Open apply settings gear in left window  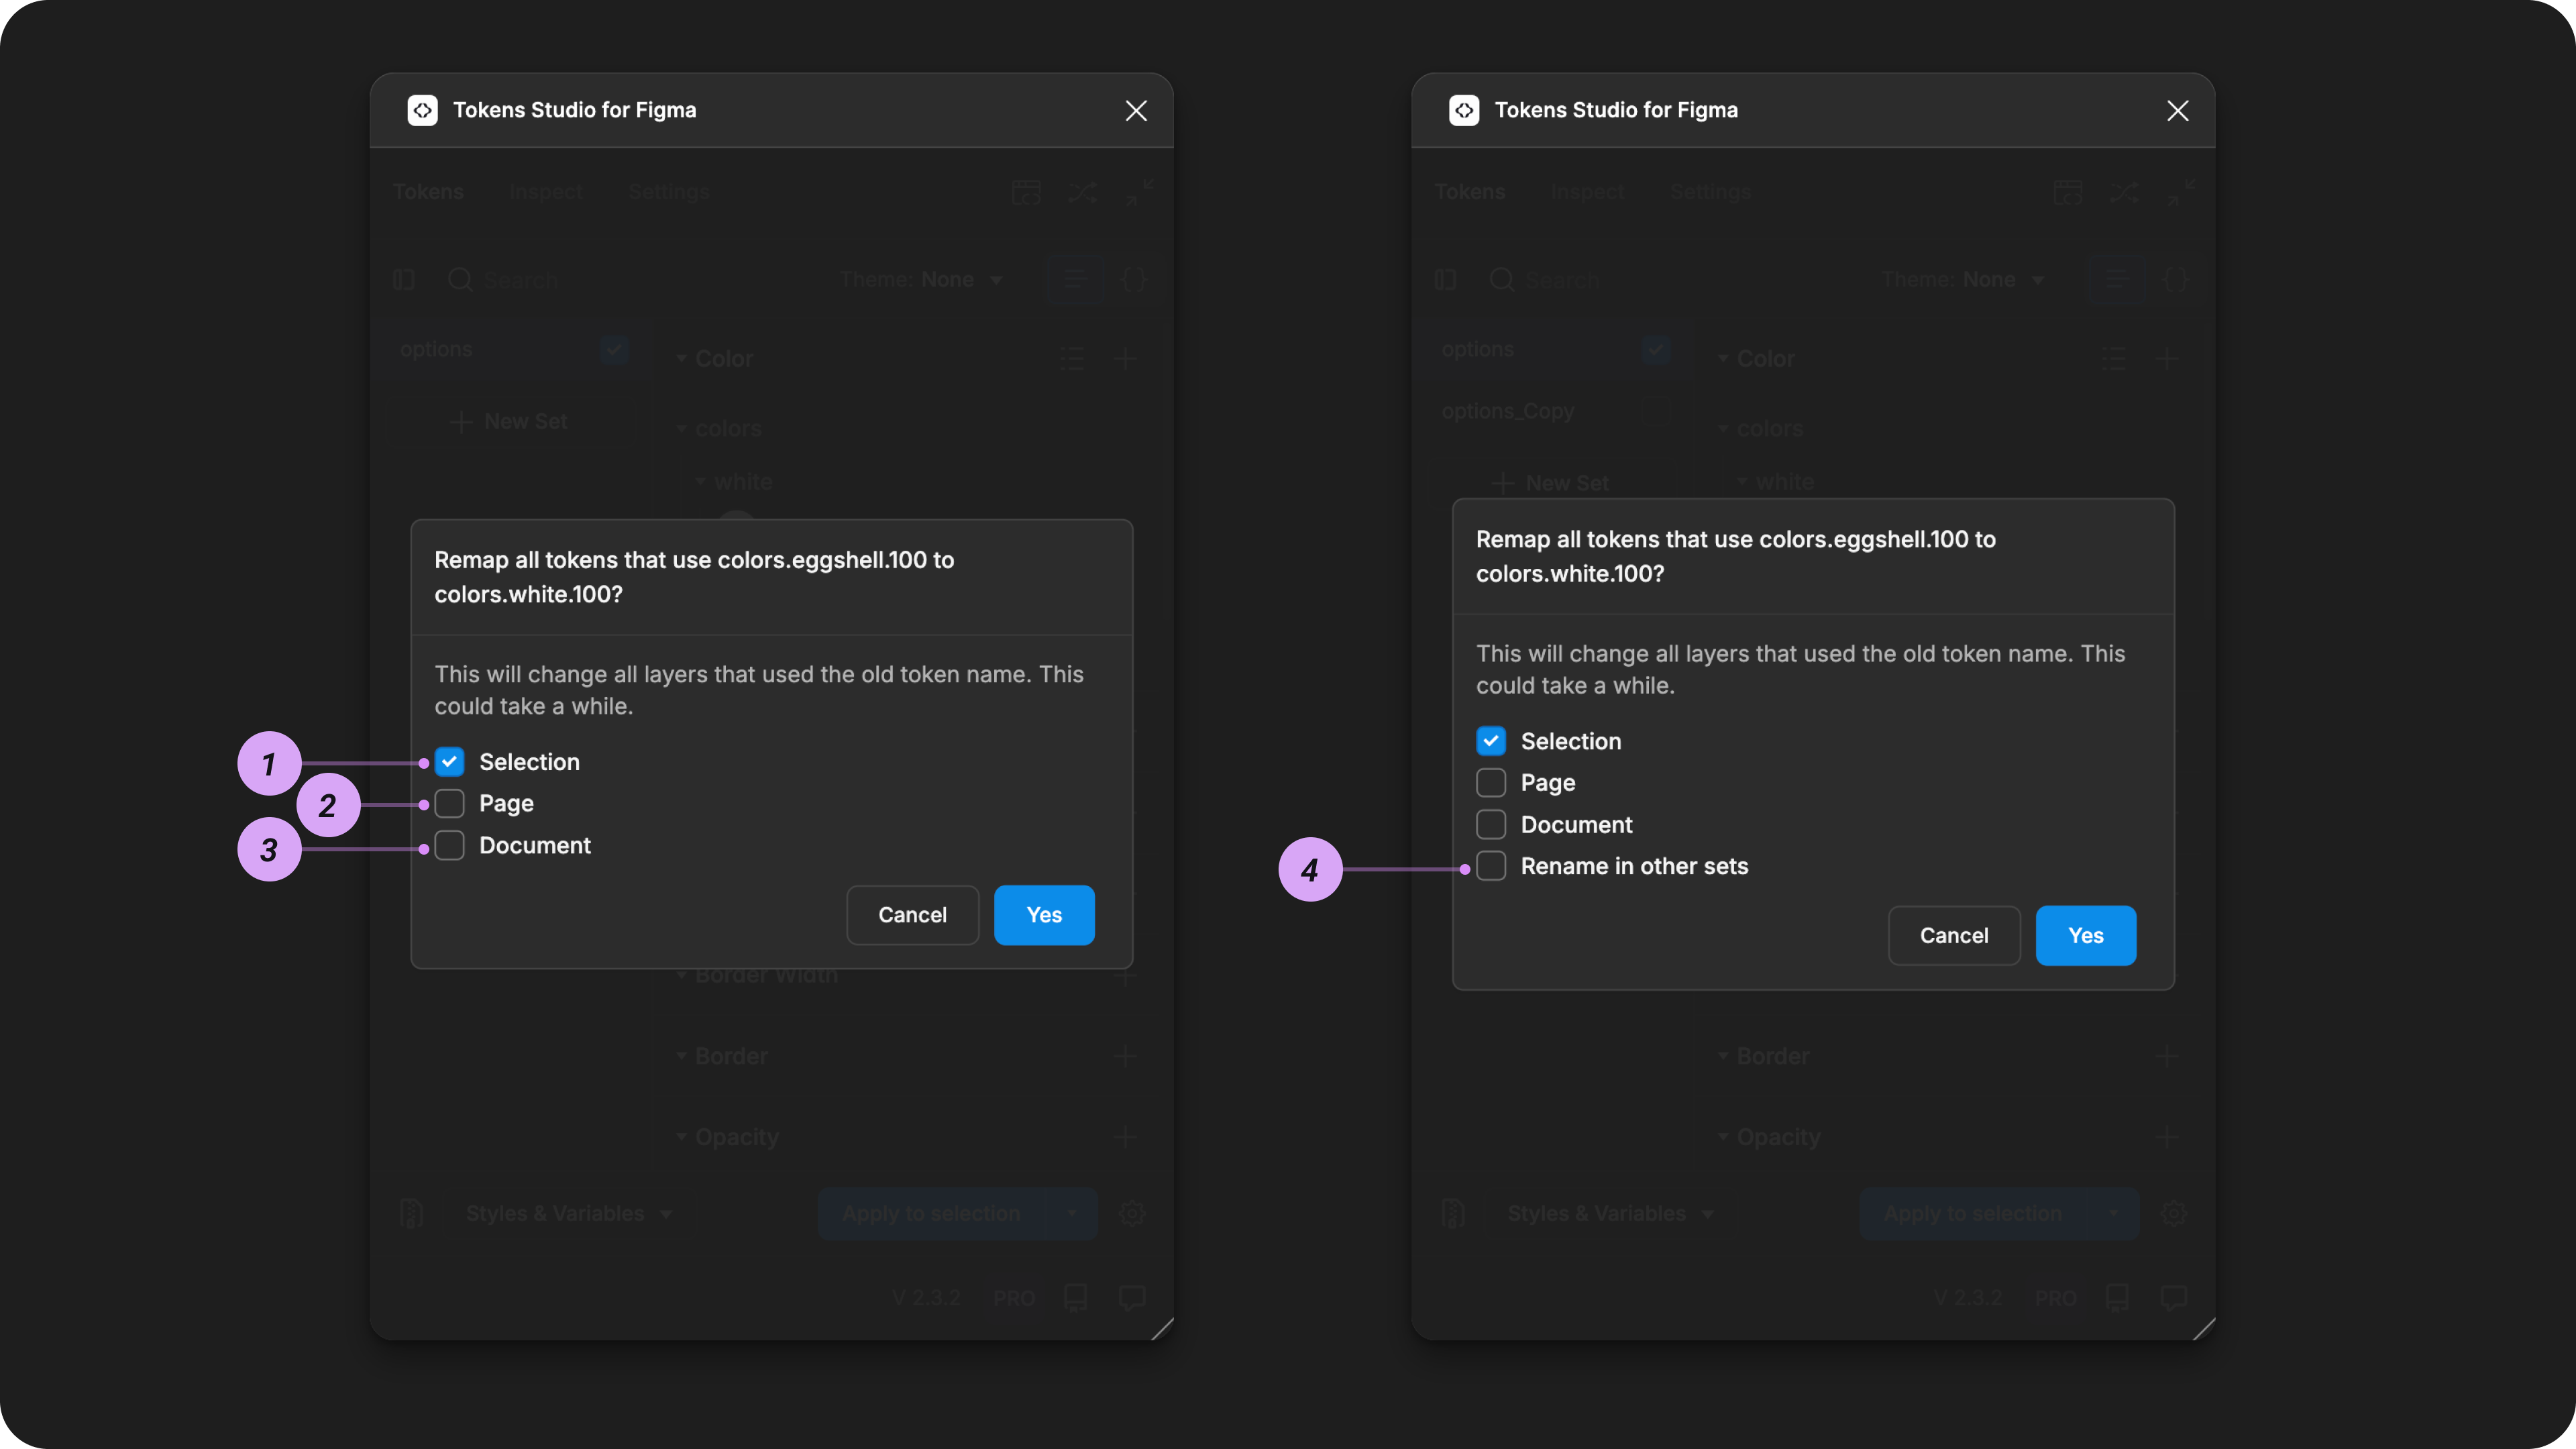(x=1132, y=1214)
